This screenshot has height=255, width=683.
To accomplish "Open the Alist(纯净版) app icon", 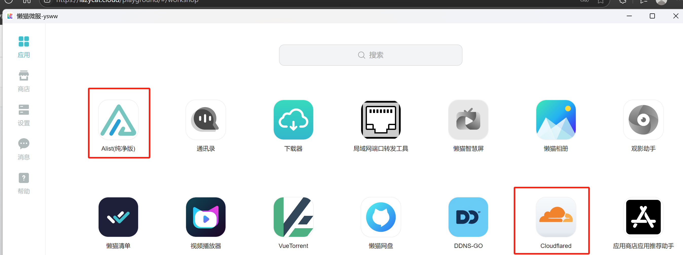I will [x=118, y=120].
